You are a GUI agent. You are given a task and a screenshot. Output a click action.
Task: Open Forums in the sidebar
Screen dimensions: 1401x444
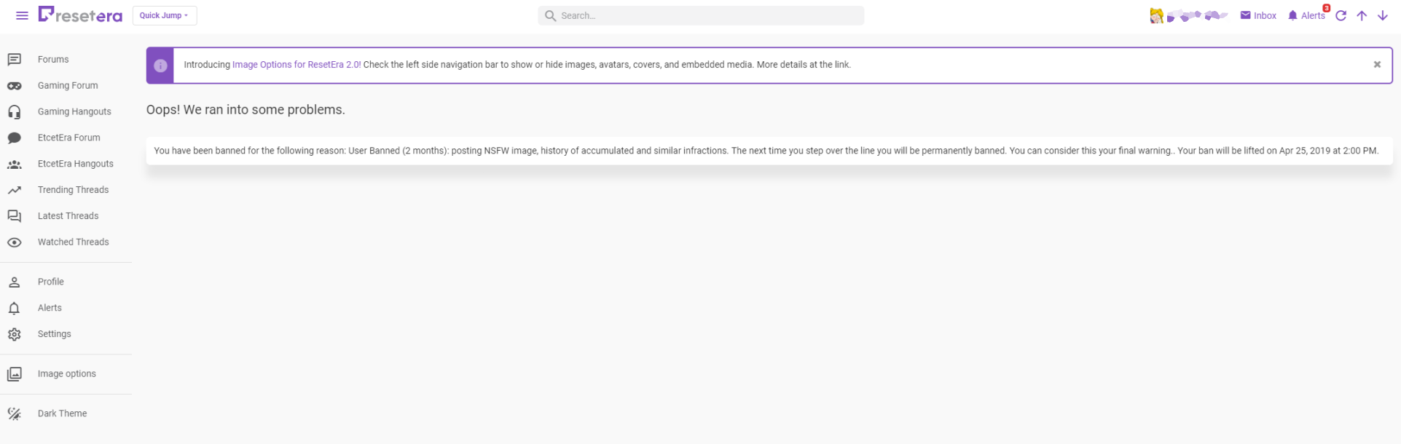click(53, 60)
